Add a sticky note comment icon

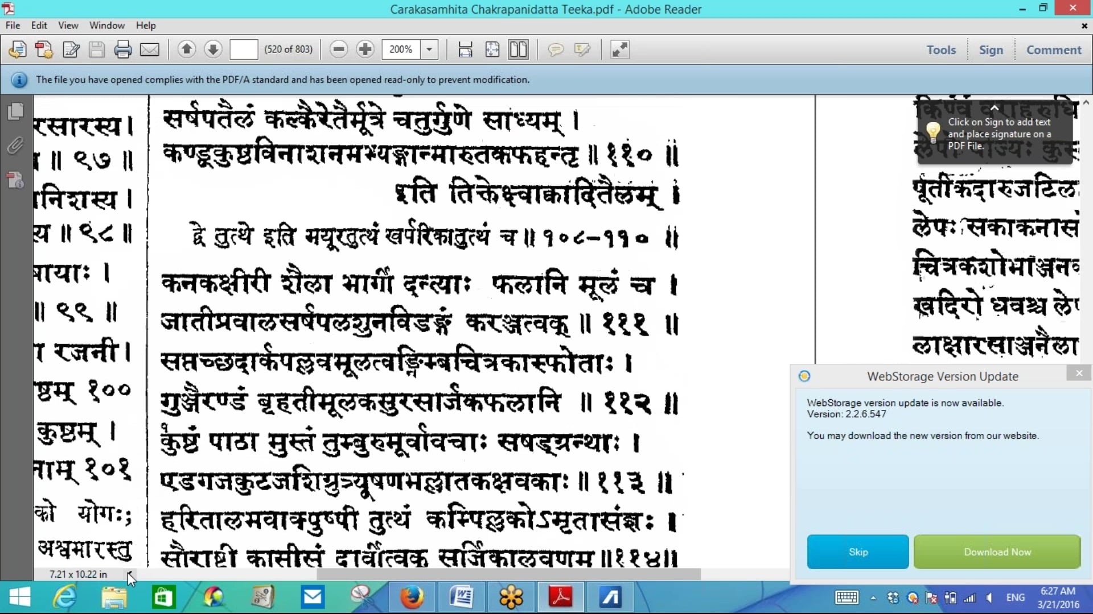[556, 49]
